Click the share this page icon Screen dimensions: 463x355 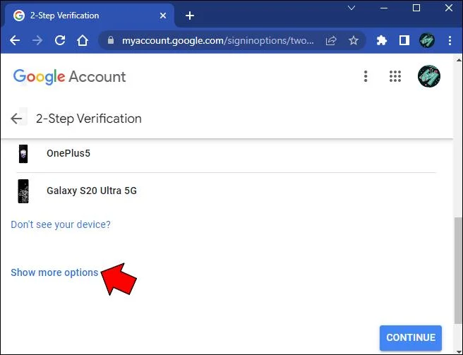click(x=331, y=40)
